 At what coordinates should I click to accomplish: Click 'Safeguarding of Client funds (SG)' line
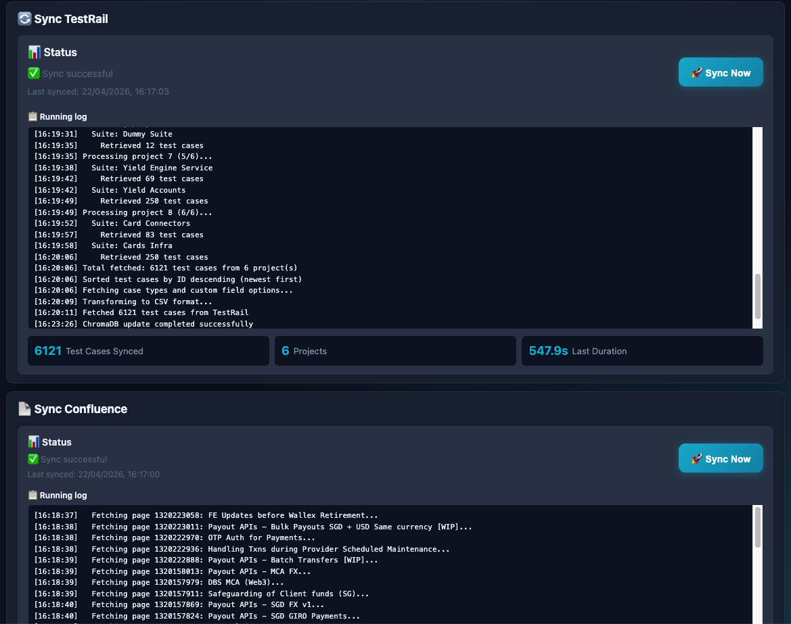pyautogui.click(x=202, y=594)
